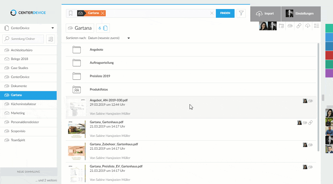The width and height of the screenshot is (333, 184).
Task: Click the Angebot_AN-2019-030.pdf file name
Action: coord(109,100)
